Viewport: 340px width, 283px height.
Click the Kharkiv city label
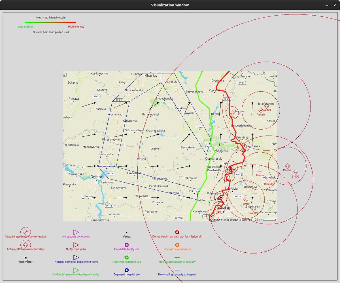point(151,76)
